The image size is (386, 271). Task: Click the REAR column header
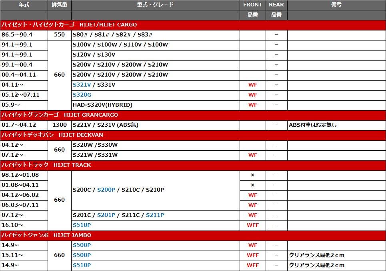276,5
